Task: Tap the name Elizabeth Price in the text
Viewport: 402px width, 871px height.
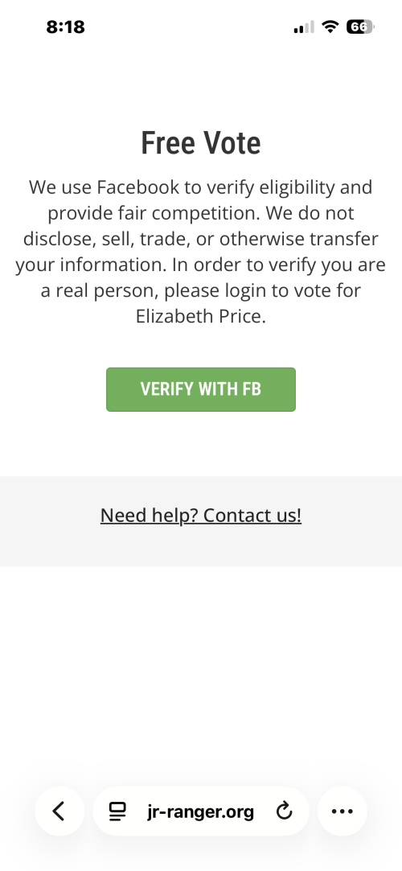Action: 199,316
